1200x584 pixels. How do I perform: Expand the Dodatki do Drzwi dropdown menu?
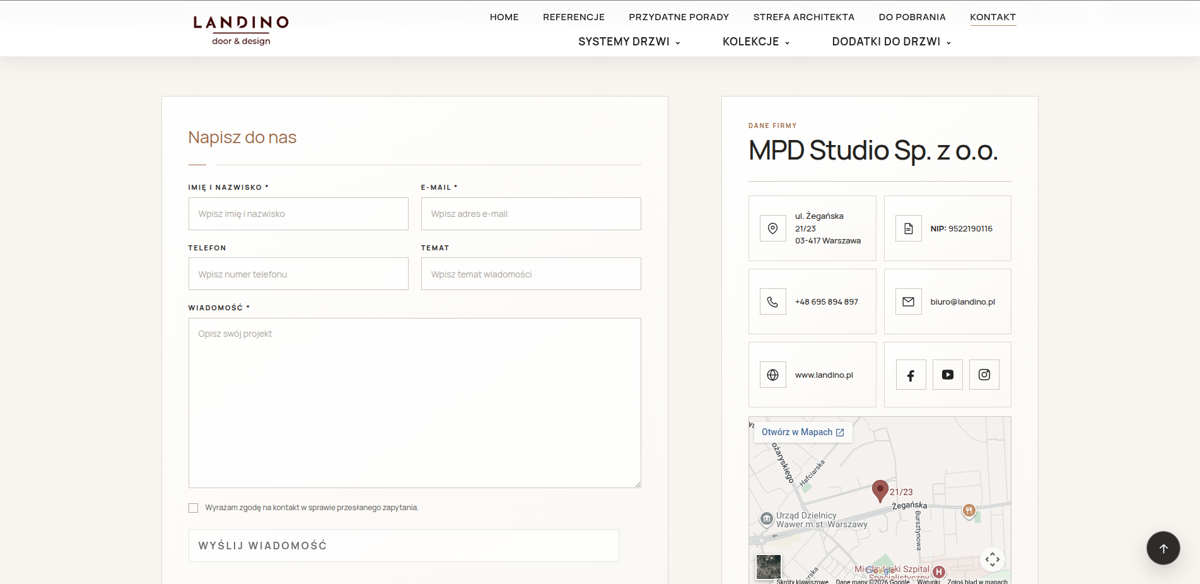coord(892,42)
